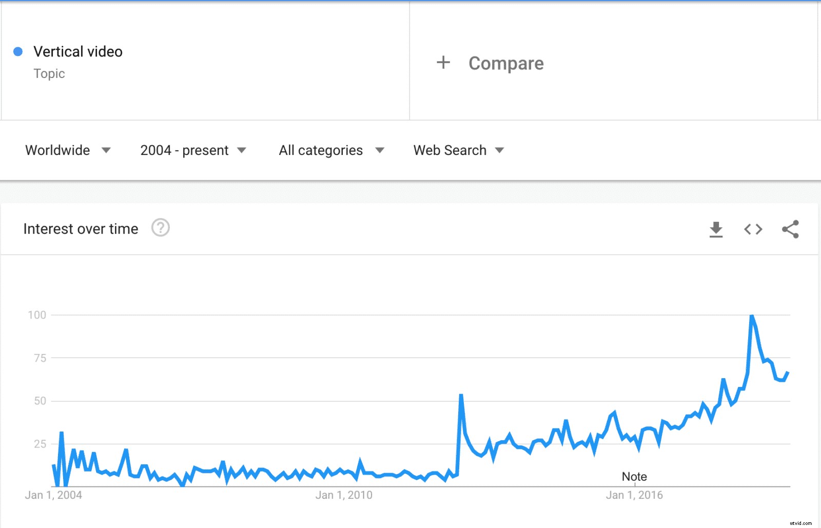Screen dimensions: 821x528
Task: Share the interest over time chart
Action: coord(790,229)
